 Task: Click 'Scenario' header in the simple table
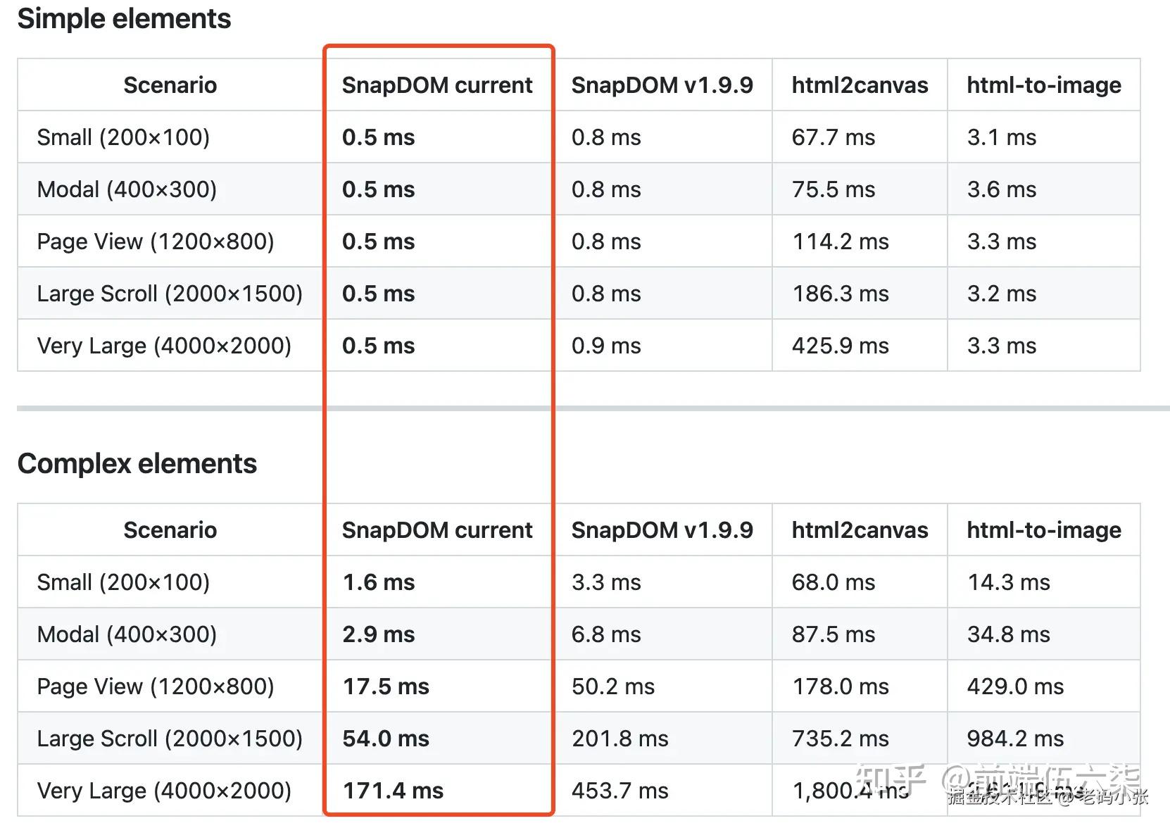click(x=170, y=85)
